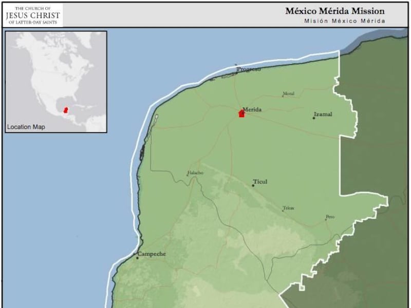Click the 'Campeche' city name label

pyautogui.click(x=154, y=254)
